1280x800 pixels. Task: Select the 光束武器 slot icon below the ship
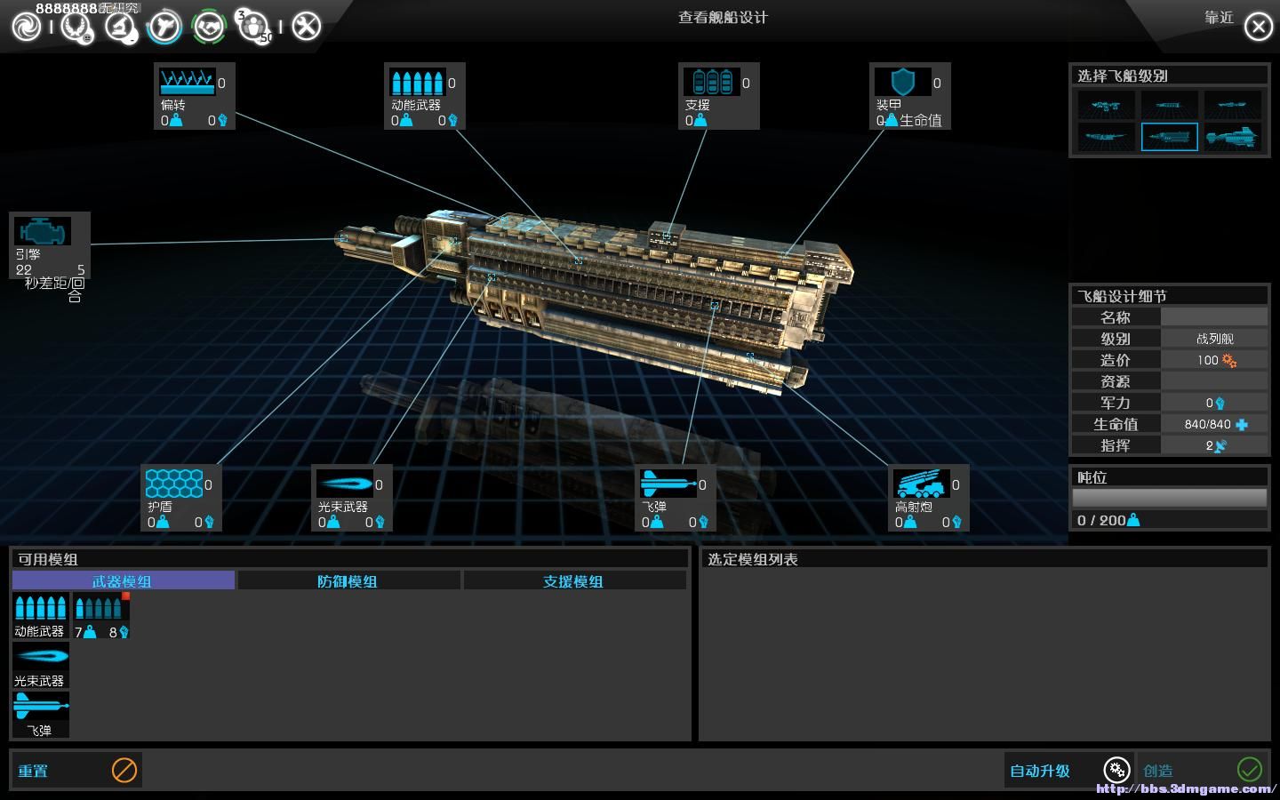click(x=345, y=484)
